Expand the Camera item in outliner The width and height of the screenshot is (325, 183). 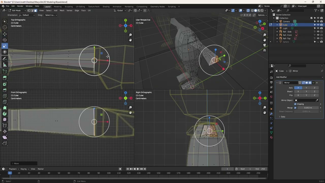tap(277, 22)
